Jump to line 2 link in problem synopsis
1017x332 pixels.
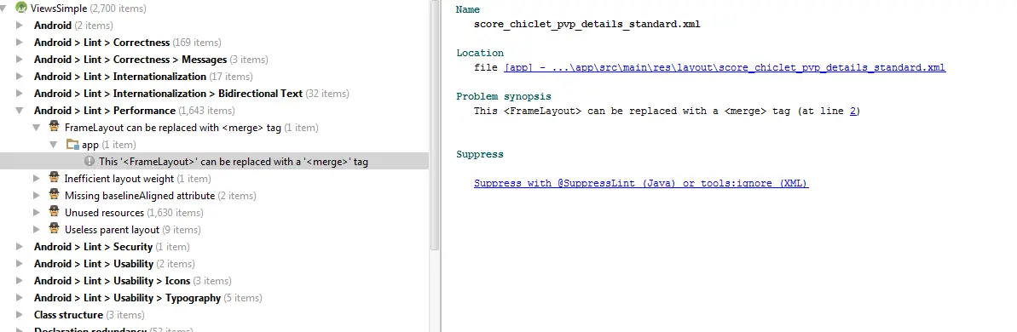point(854,111)
